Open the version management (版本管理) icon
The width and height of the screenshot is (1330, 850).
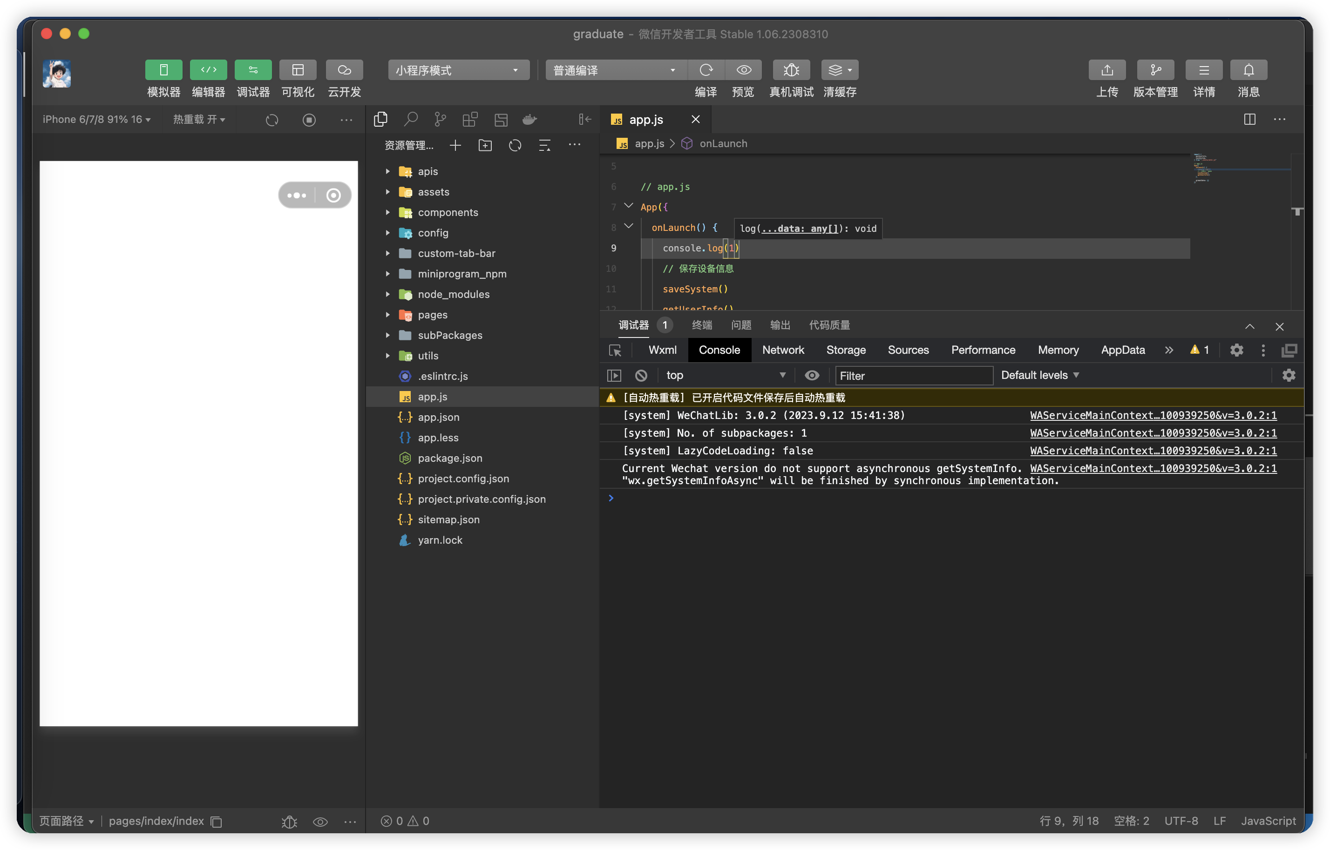1155,70
